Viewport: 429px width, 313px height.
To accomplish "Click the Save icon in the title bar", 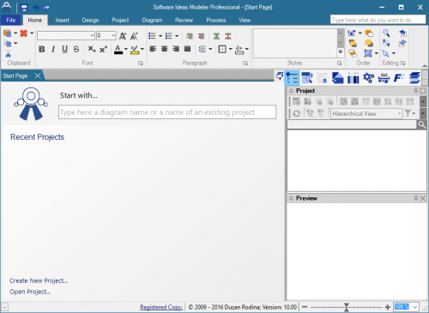I will (24, 8).
